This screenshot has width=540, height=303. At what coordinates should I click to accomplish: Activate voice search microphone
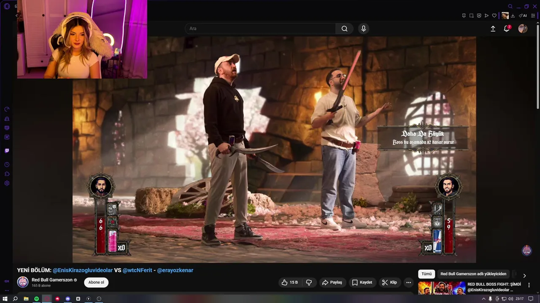pyautogui.click(x=364, y=29)
